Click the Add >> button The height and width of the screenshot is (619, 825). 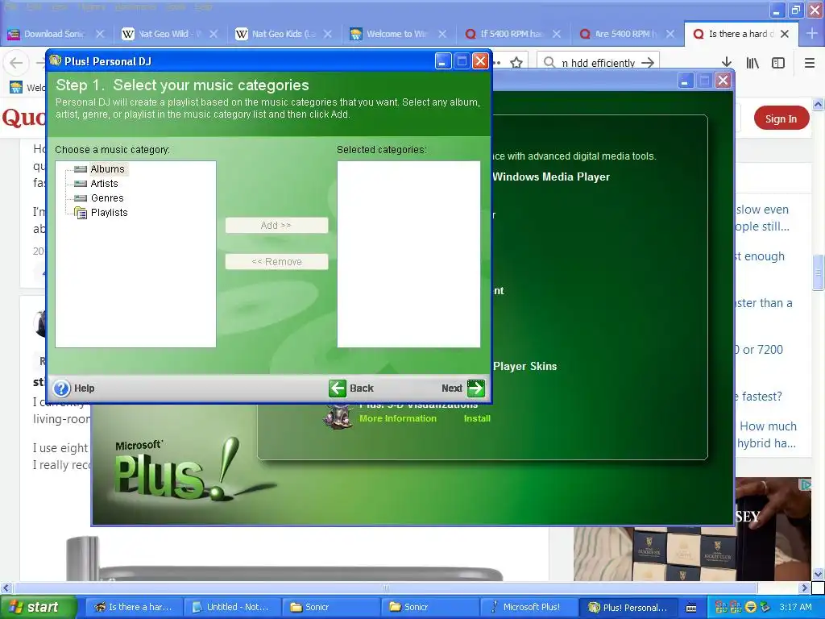pos(276,226)
